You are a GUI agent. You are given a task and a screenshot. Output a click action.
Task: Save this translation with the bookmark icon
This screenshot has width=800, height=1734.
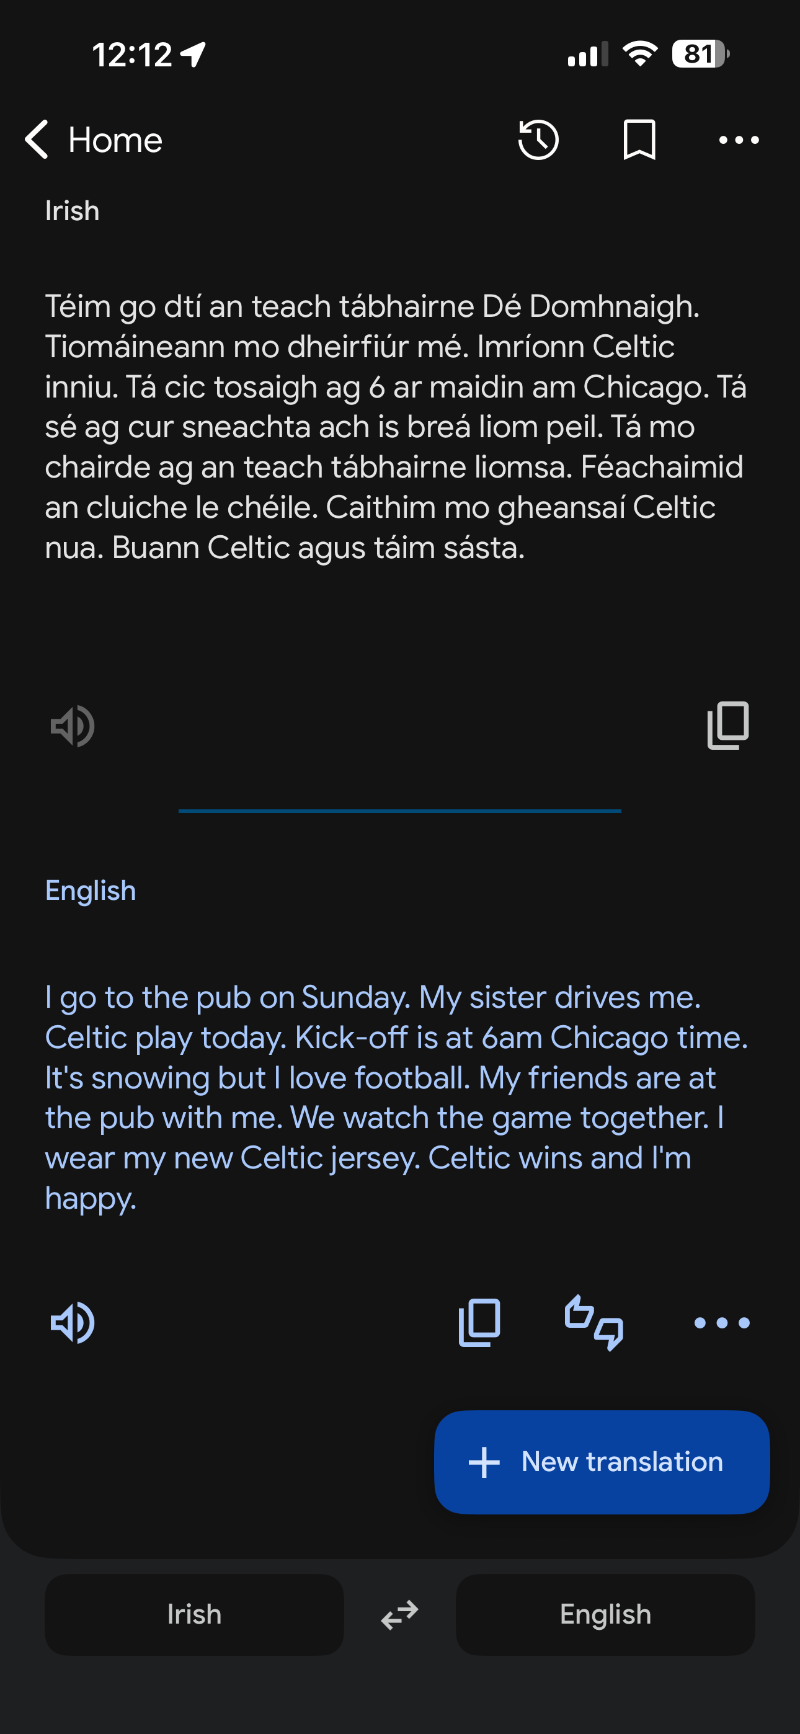point(639,140)
